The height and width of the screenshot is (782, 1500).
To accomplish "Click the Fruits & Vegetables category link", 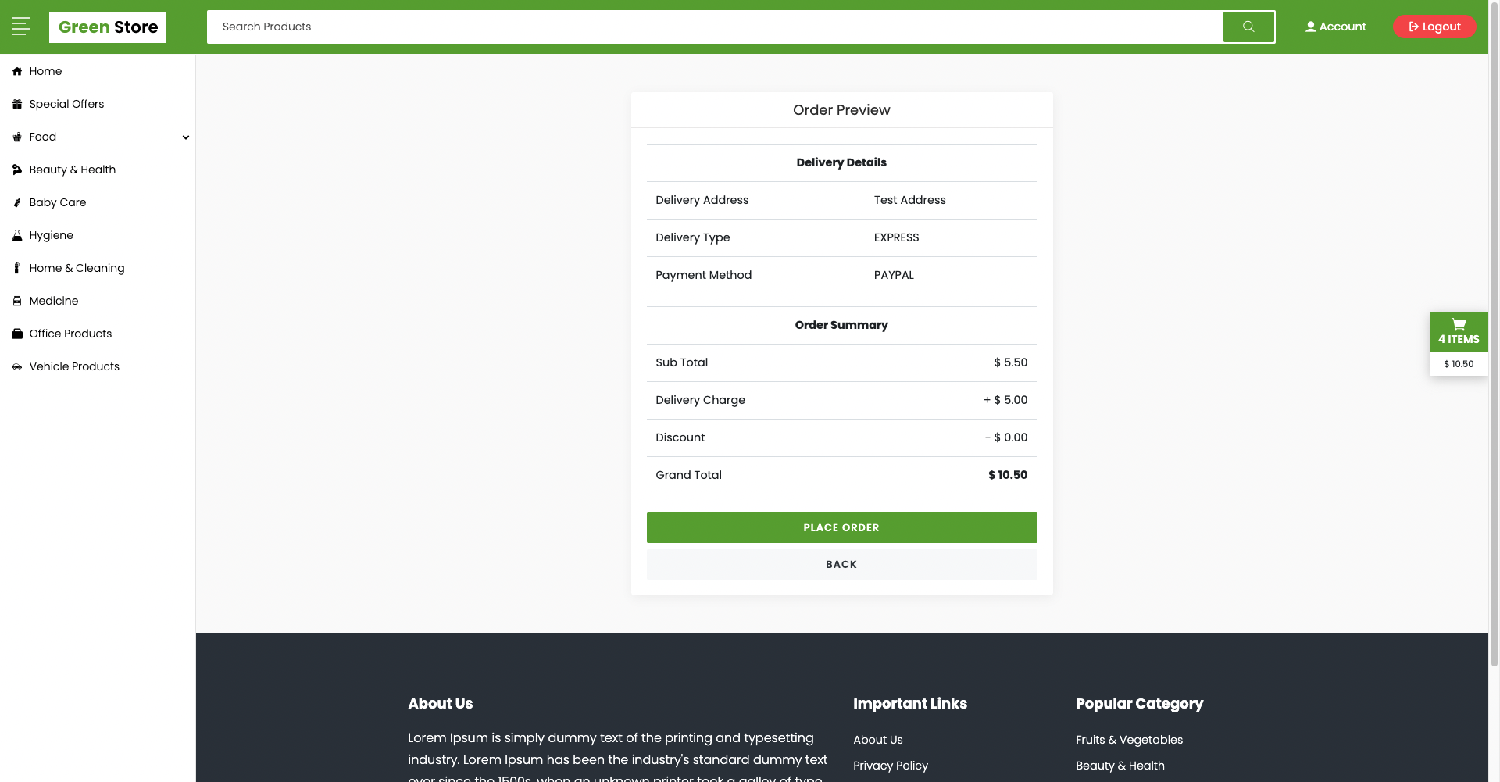I will coord(1129,740).
